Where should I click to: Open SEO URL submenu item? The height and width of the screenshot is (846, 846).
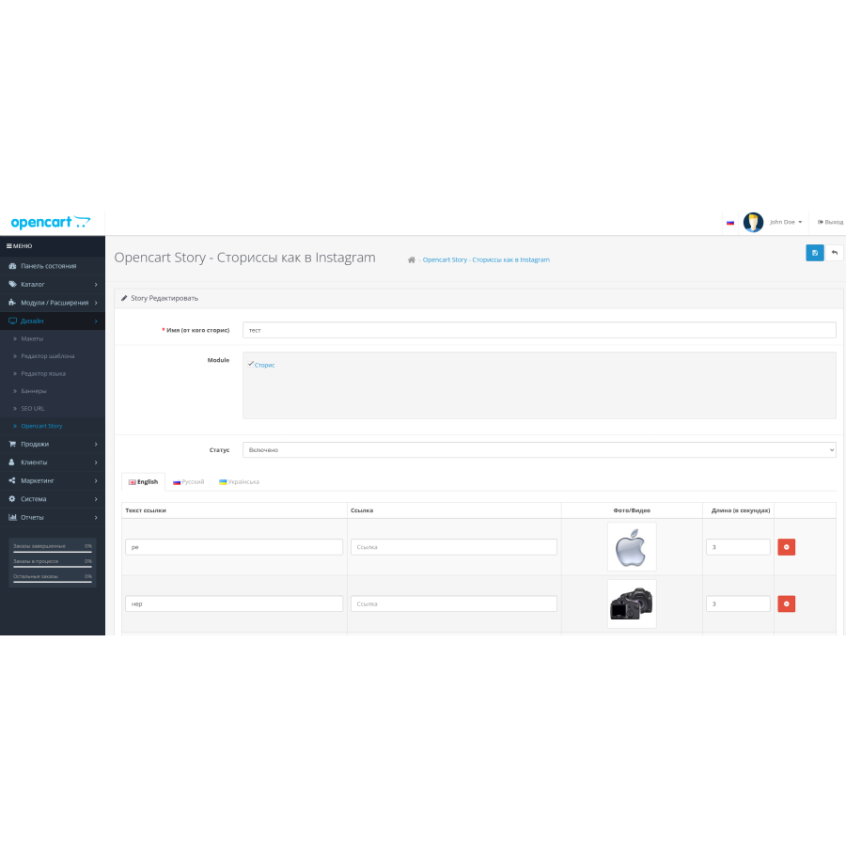pos(53,409)
